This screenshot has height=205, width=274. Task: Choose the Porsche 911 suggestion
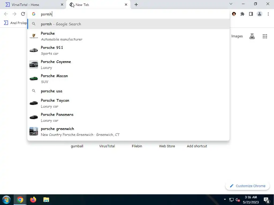128,50
